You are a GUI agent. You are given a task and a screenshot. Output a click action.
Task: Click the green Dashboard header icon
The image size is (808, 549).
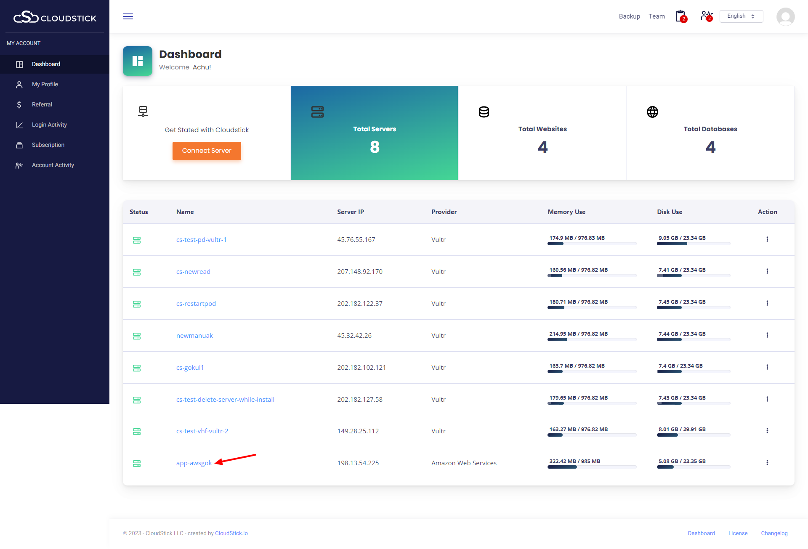138,61
